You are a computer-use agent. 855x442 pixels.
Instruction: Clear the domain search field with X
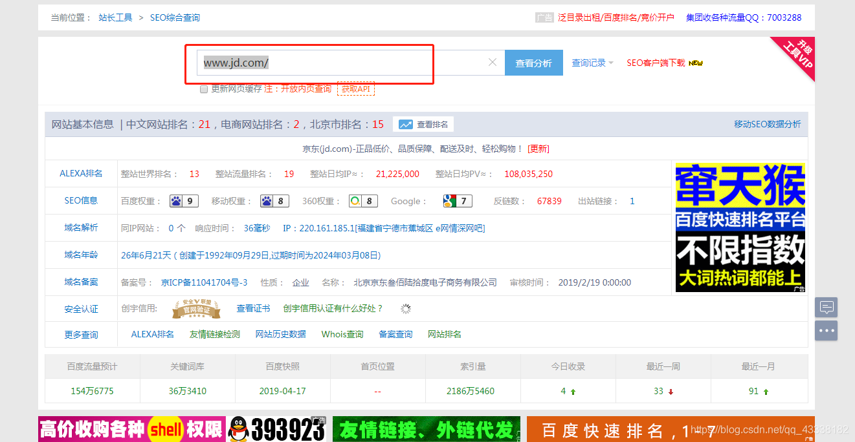[x=492, y=63]
